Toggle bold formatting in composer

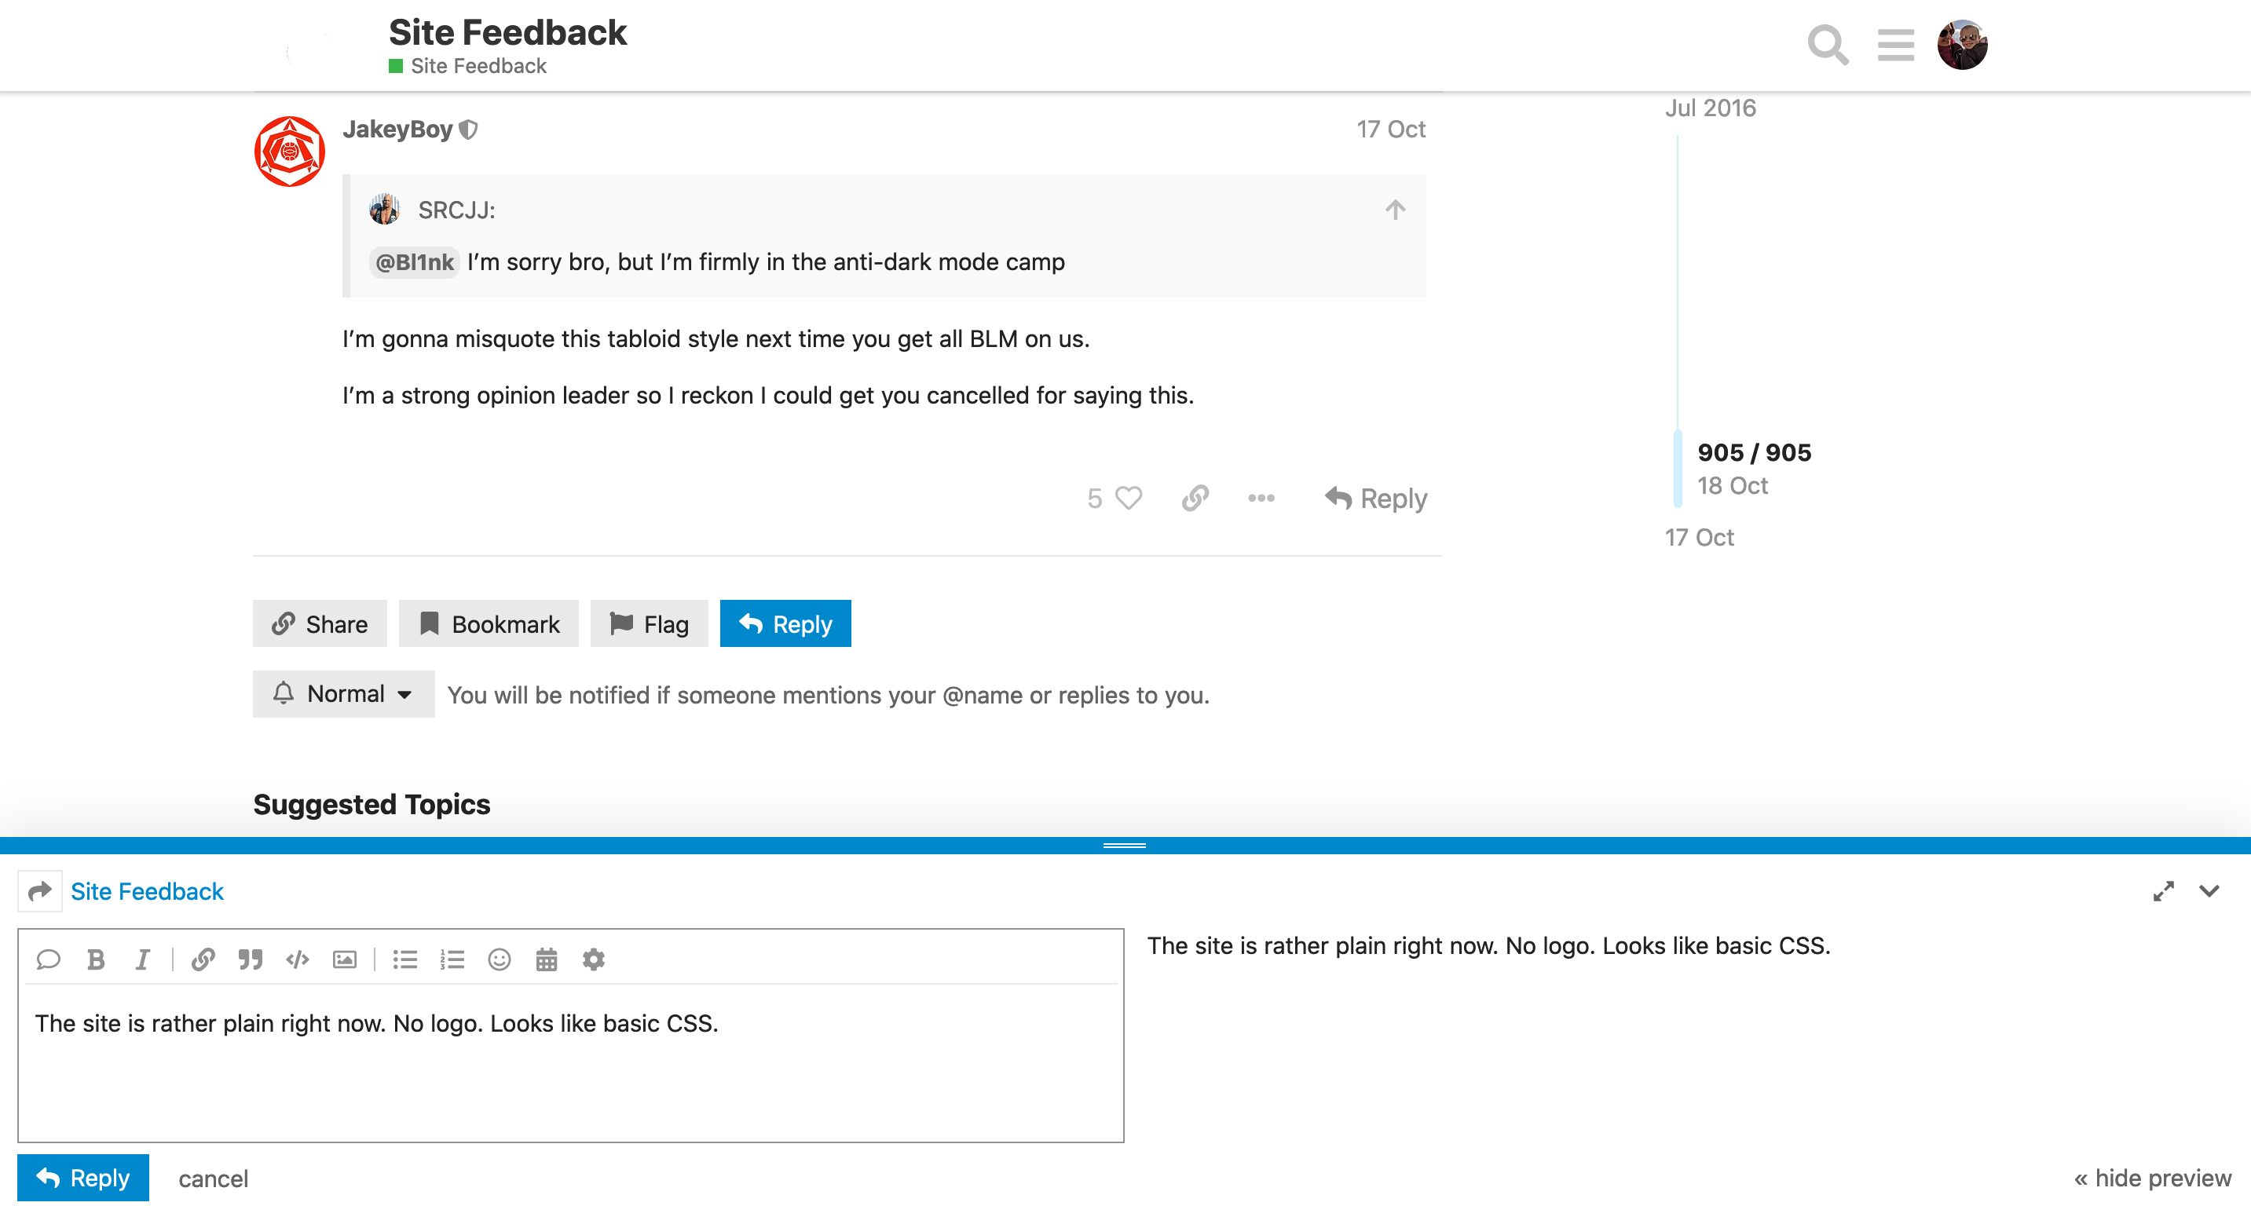[x=96, y=959]
